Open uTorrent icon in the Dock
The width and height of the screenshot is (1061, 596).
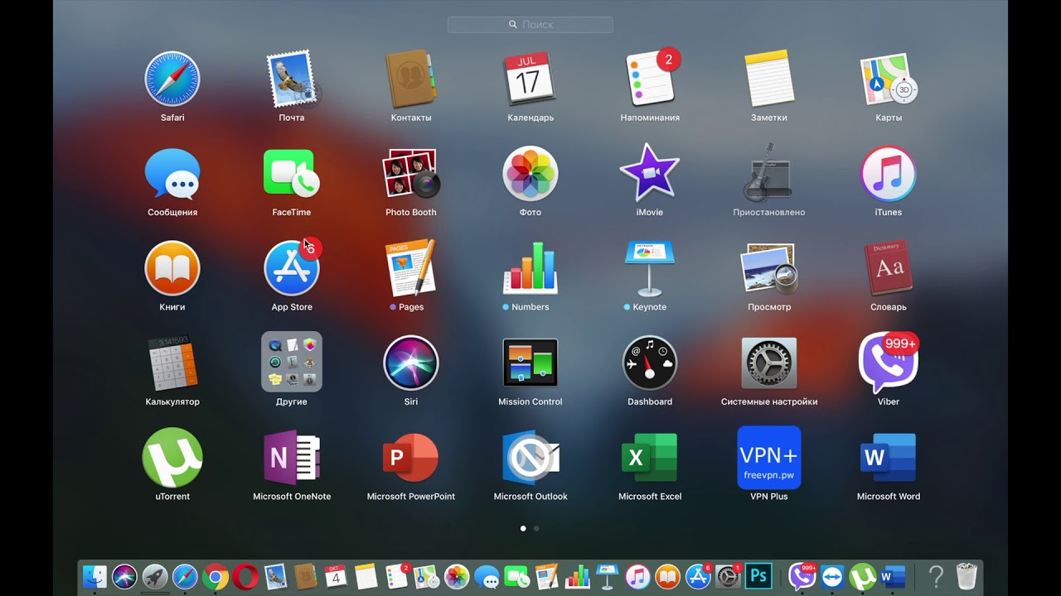tap(863, 576)
